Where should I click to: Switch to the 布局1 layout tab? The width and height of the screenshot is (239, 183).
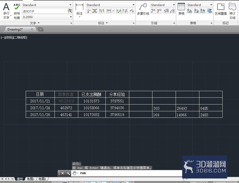(31, 179)
